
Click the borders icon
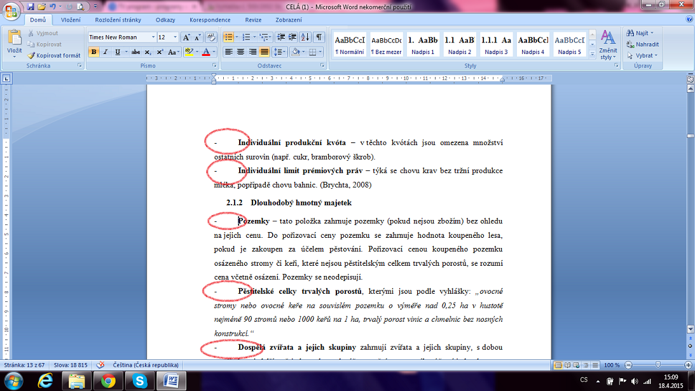click(312, 52)
